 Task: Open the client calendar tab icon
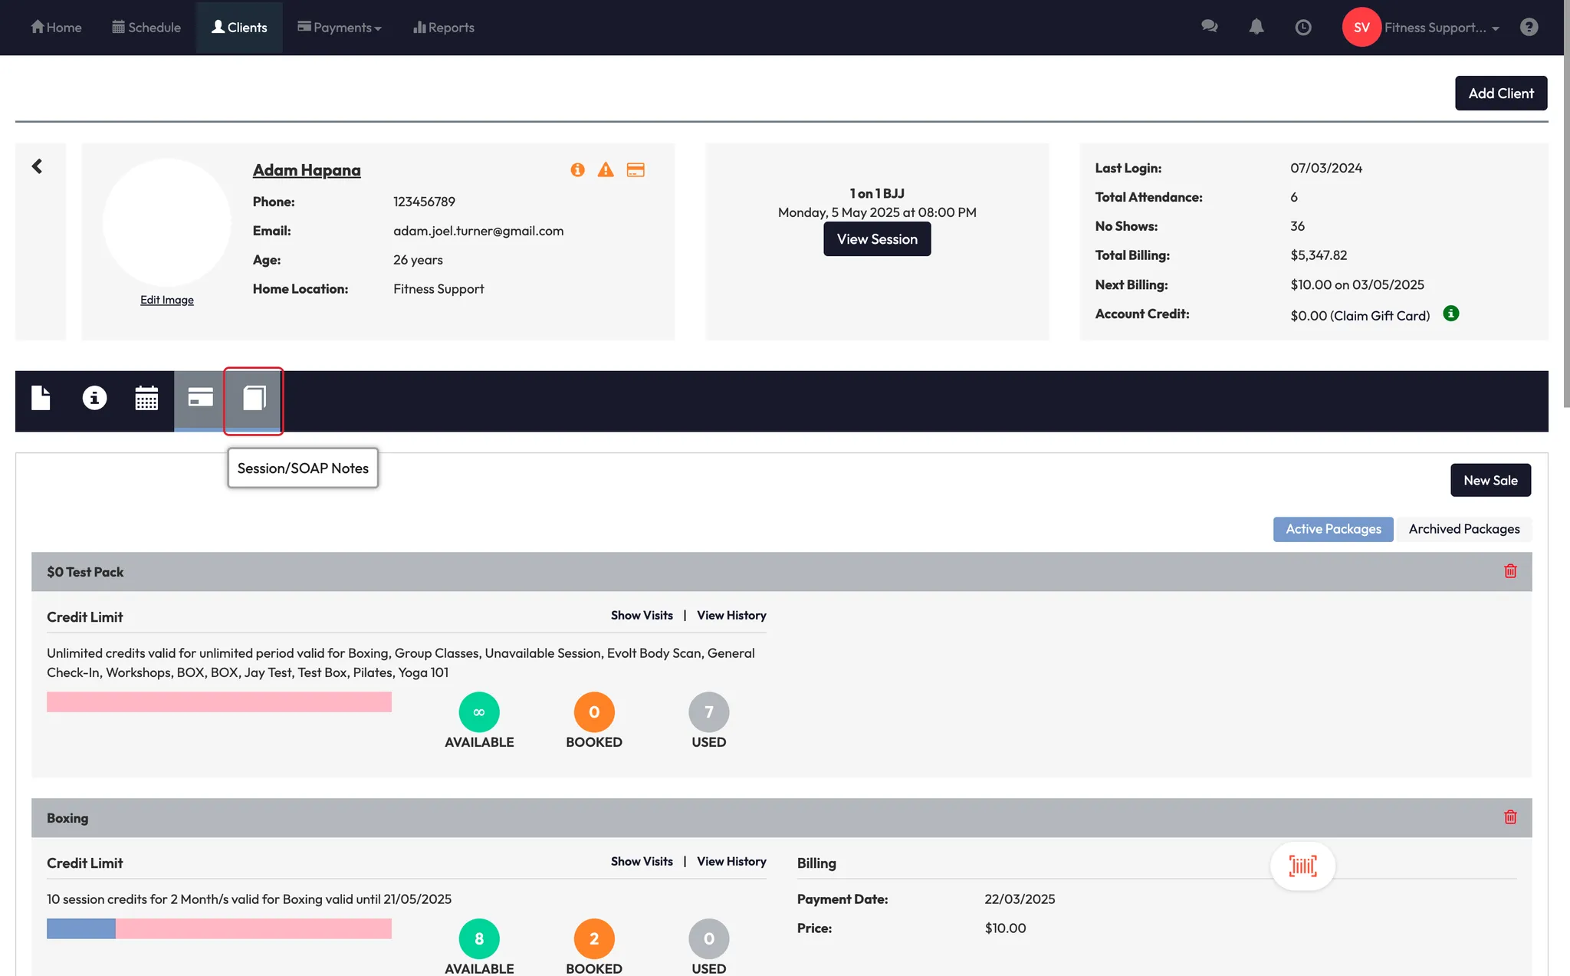(146, 399)
